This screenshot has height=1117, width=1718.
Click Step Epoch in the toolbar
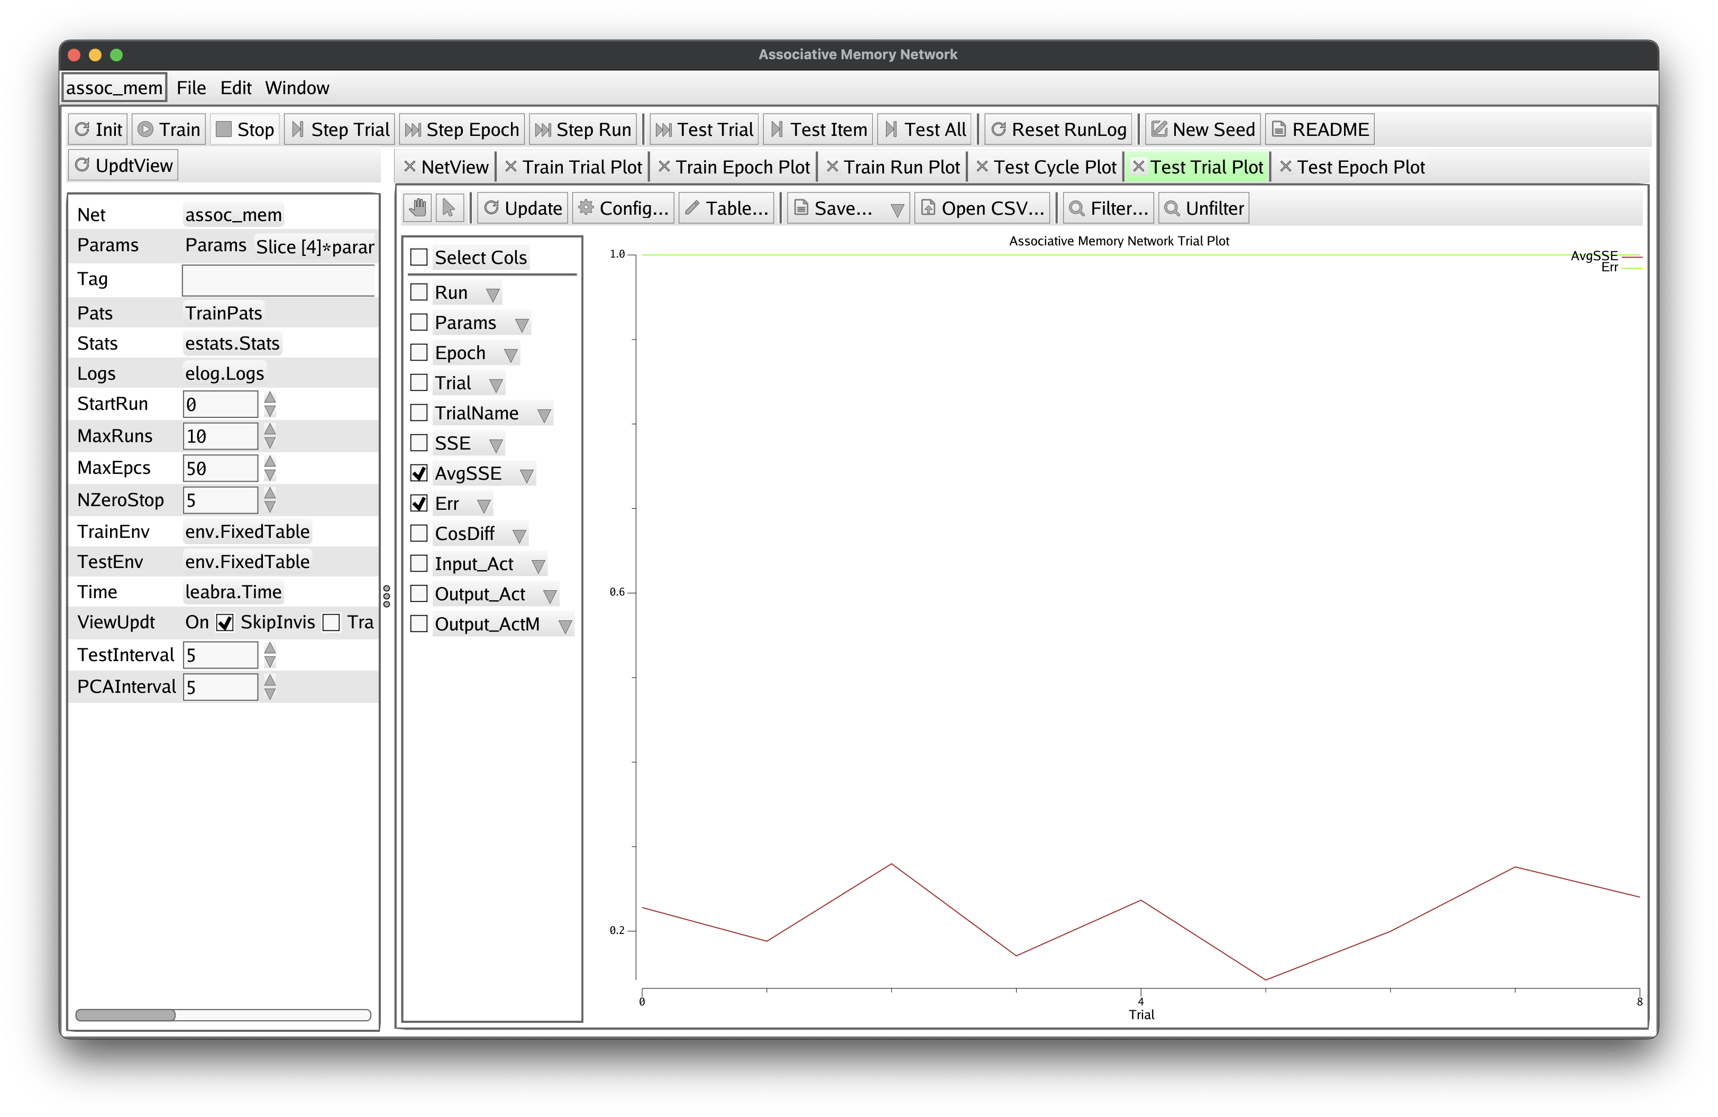point(462,129)
